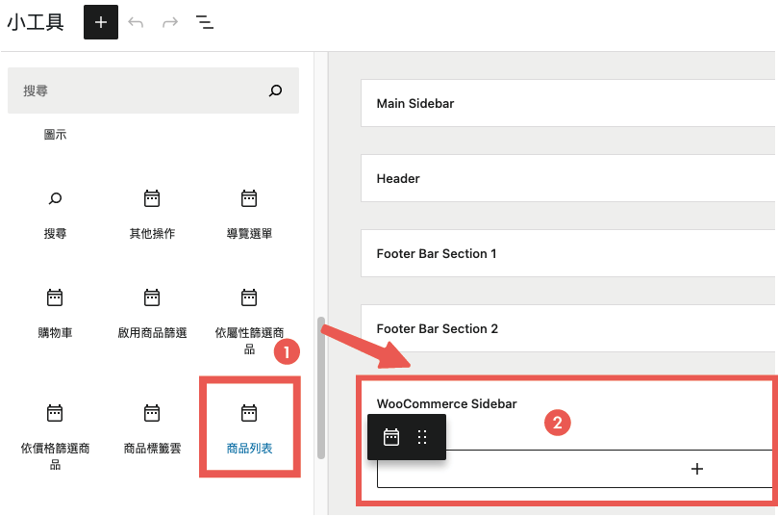
Task: Expand Footer Bar Section 2 area
Action: (x=567, y=328)
